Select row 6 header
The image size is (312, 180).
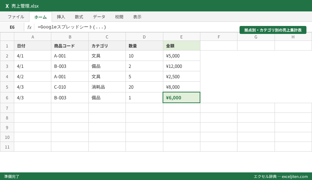click(x=7, y=98)
